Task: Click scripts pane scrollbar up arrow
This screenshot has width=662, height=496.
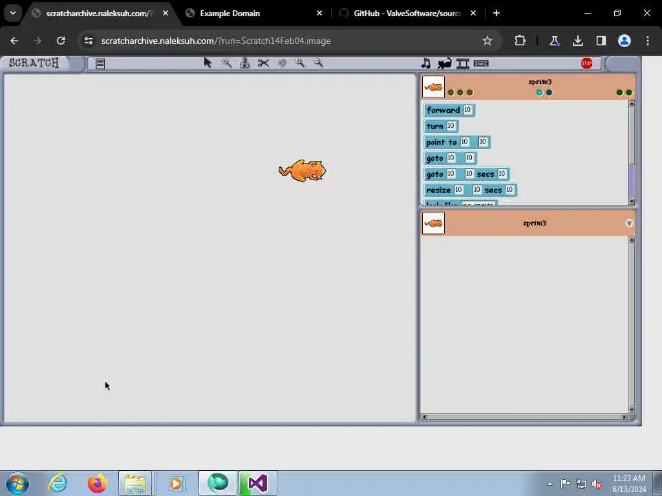Action: (x=632, y=240)
